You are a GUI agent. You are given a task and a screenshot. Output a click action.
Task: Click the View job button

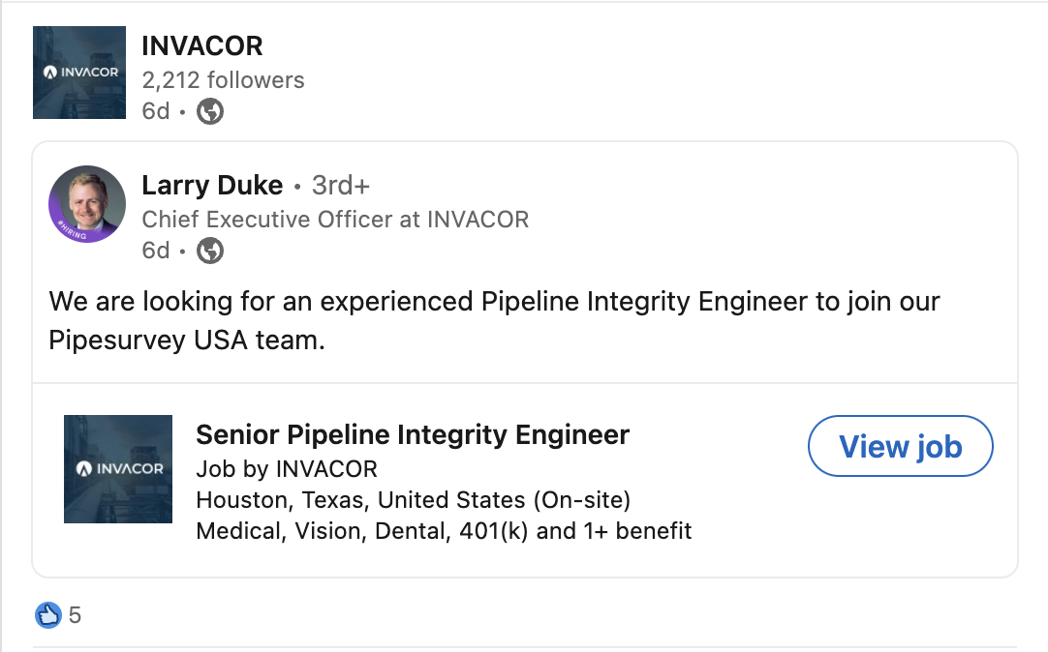(900, 446)
